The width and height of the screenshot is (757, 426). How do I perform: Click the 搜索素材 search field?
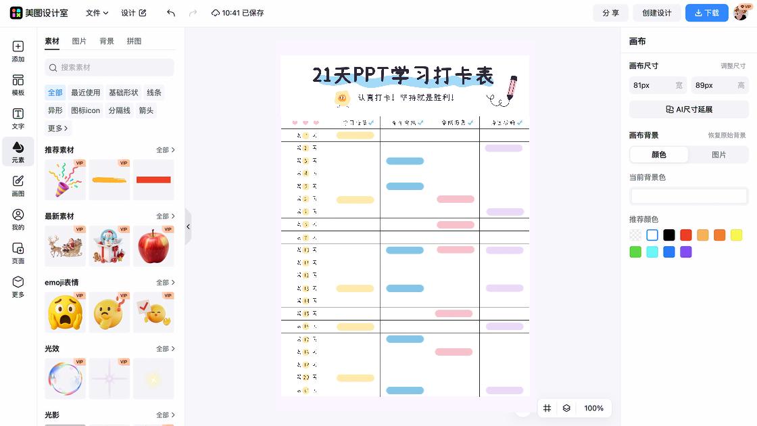pos(109,68)
